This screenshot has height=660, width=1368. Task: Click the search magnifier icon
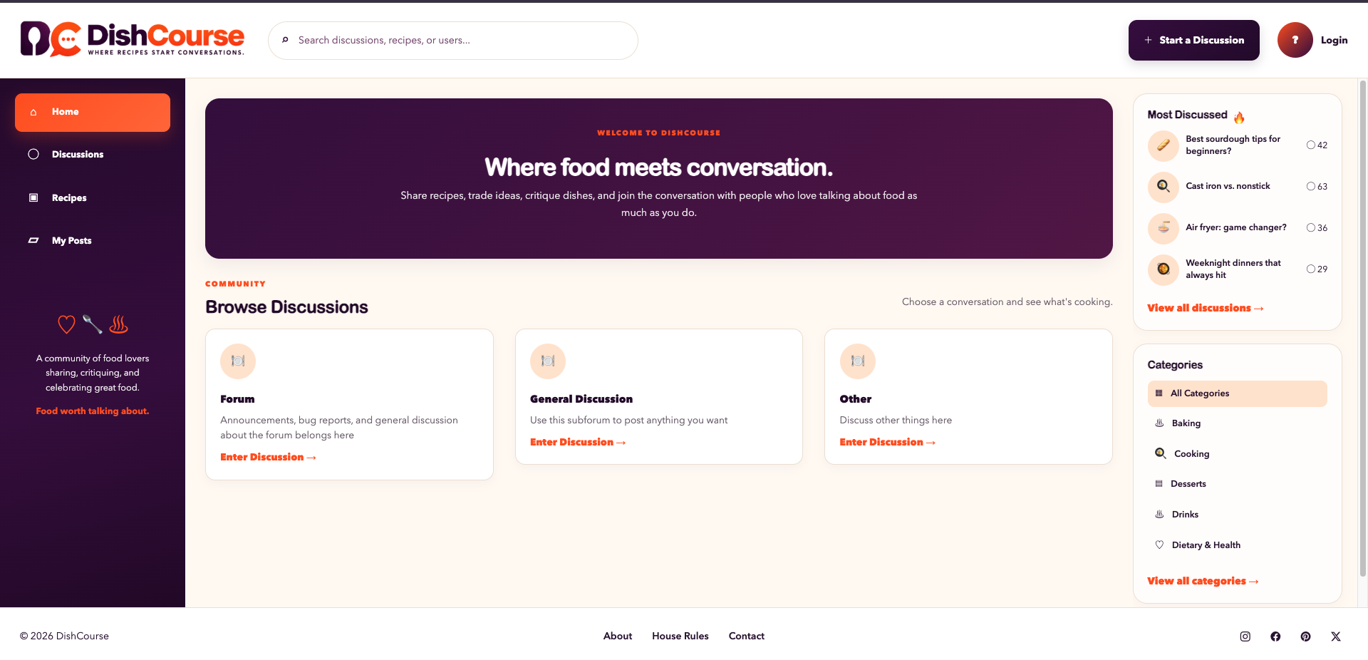pyautogui.click(x=285, y=40)
